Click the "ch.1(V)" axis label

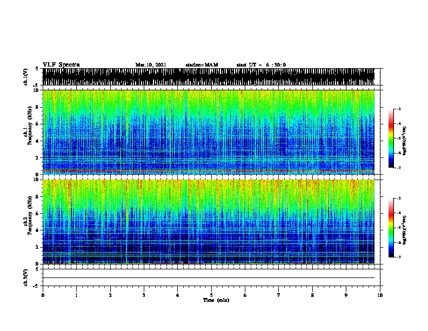pyautogui.click(x=26, y=77)
